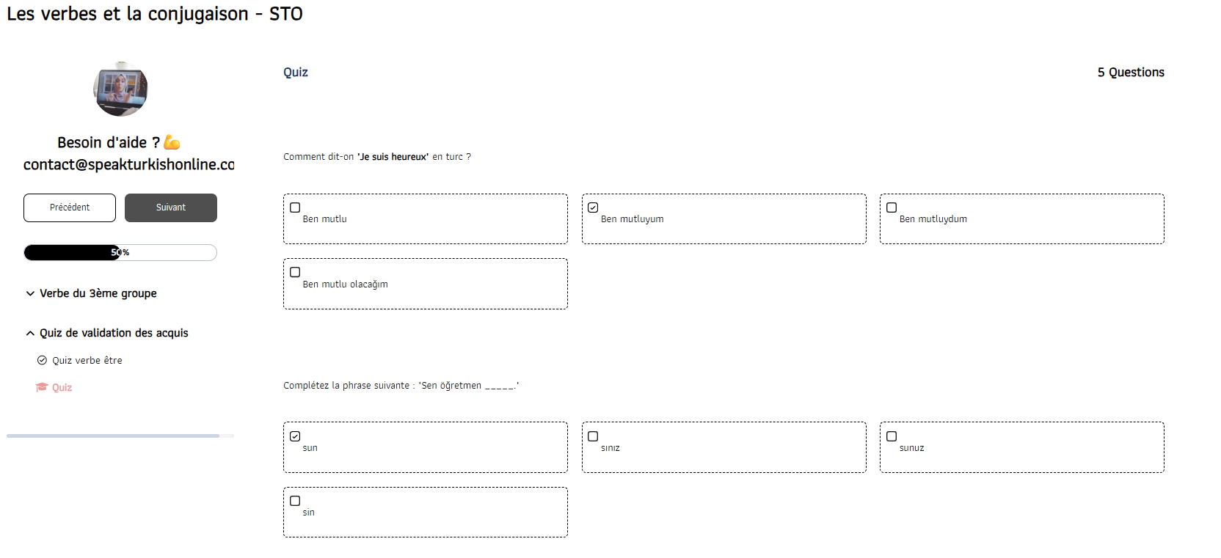
Task: Open the highlighted Quiz sidebar item
Action: [62, 387]
